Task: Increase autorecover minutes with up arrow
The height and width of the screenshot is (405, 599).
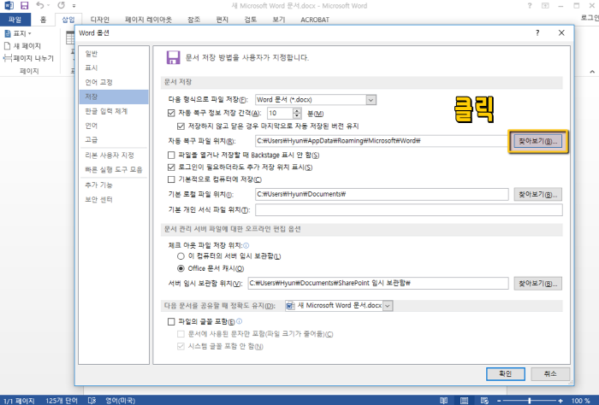Action: pos(297,110)
